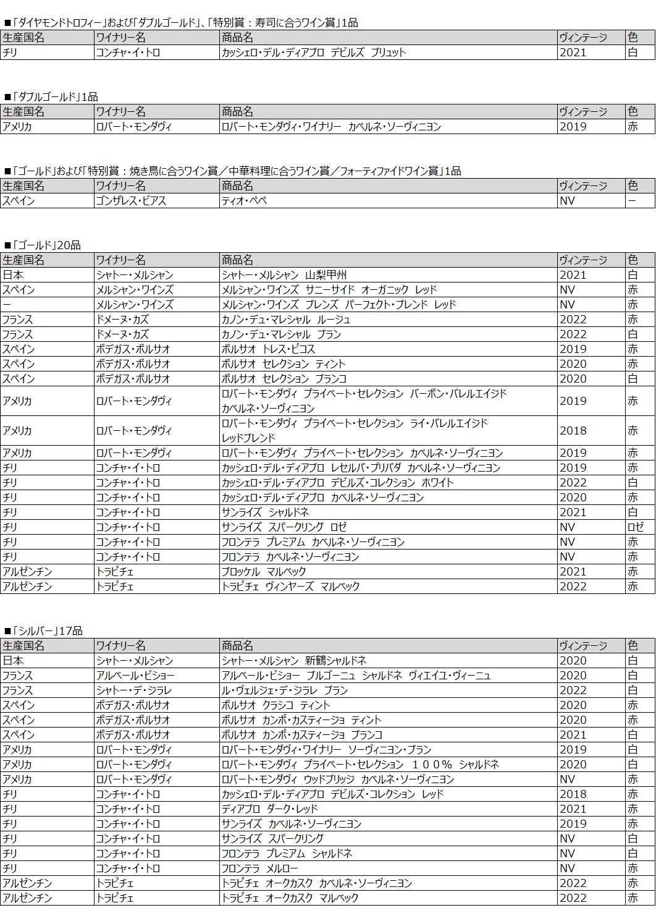
Task: Select the 'シャトー・メルシャン 山梨甲州' cell
Action: coord(388,275)
